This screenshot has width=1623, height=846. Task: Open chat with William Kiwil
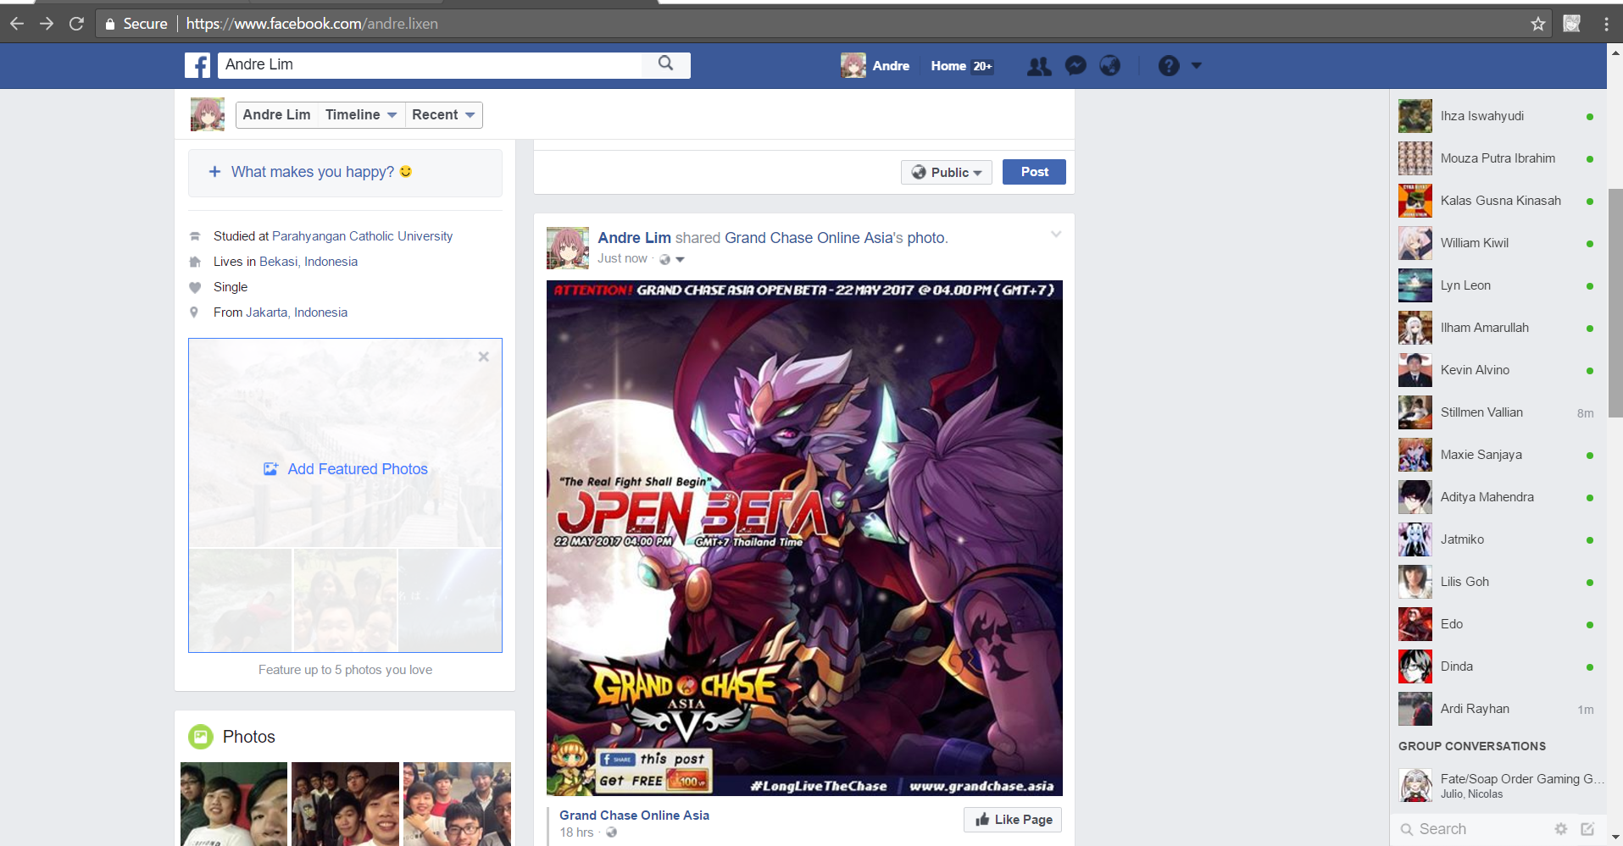1498,243
